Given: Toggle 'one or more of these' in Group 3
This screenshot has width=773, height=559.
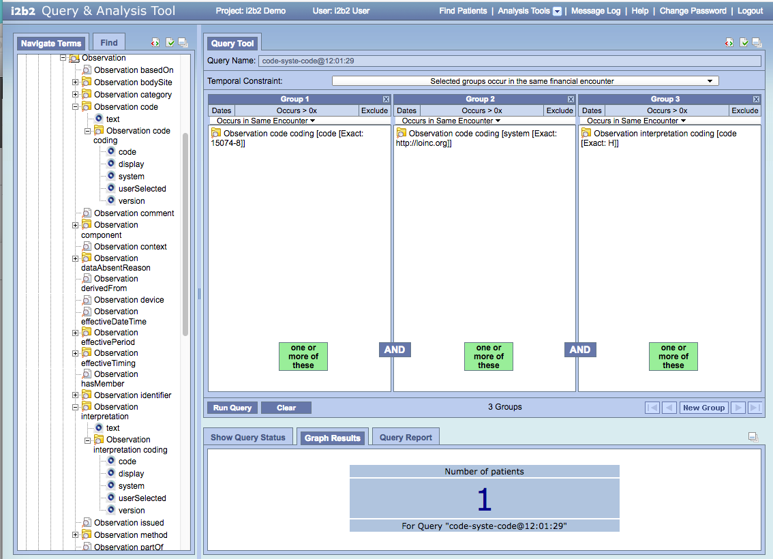Looking at the screenshot, I should [673, 357].
